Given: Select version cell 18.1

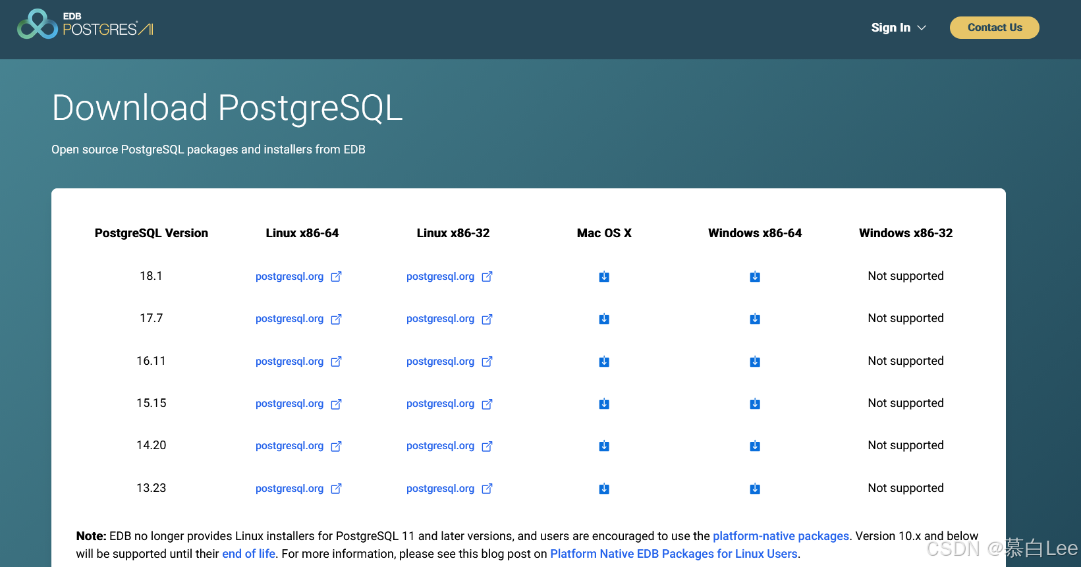Looking at the screenshot, I should (151, 276).
